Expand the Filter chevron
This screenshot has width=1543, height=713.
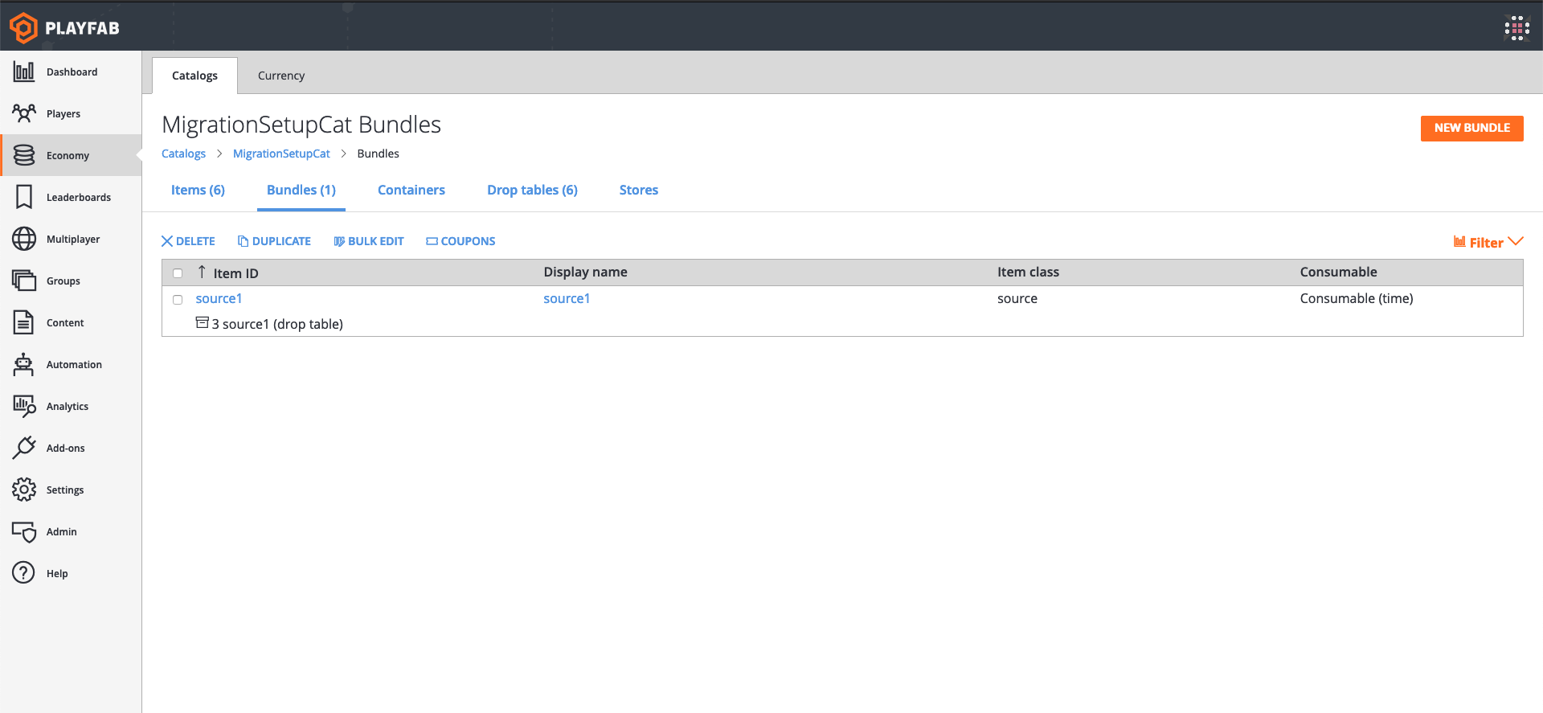click(1516, 241)
